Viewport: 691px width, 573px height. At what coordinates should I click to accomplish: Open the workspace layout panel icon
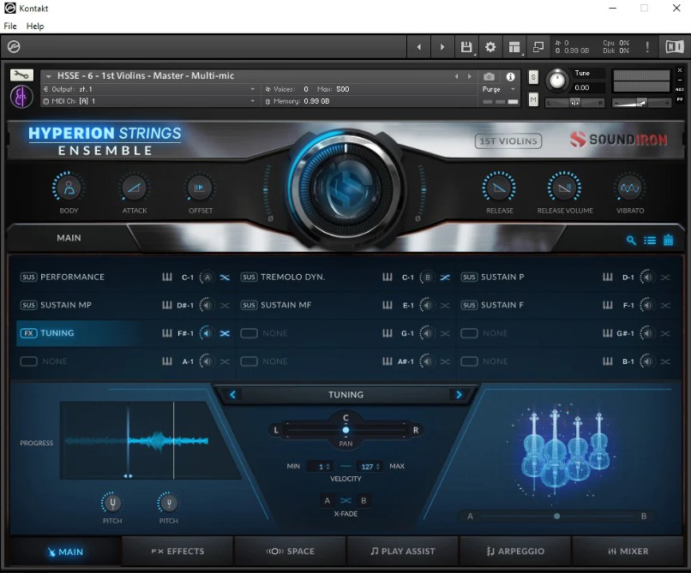tap(514, 47)
